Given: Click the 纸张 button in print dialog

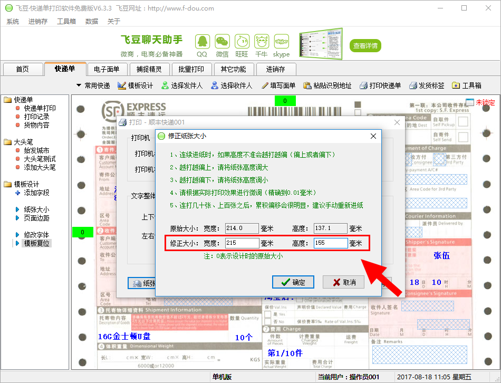Looking at the screenshot, I should pos(142,283).
